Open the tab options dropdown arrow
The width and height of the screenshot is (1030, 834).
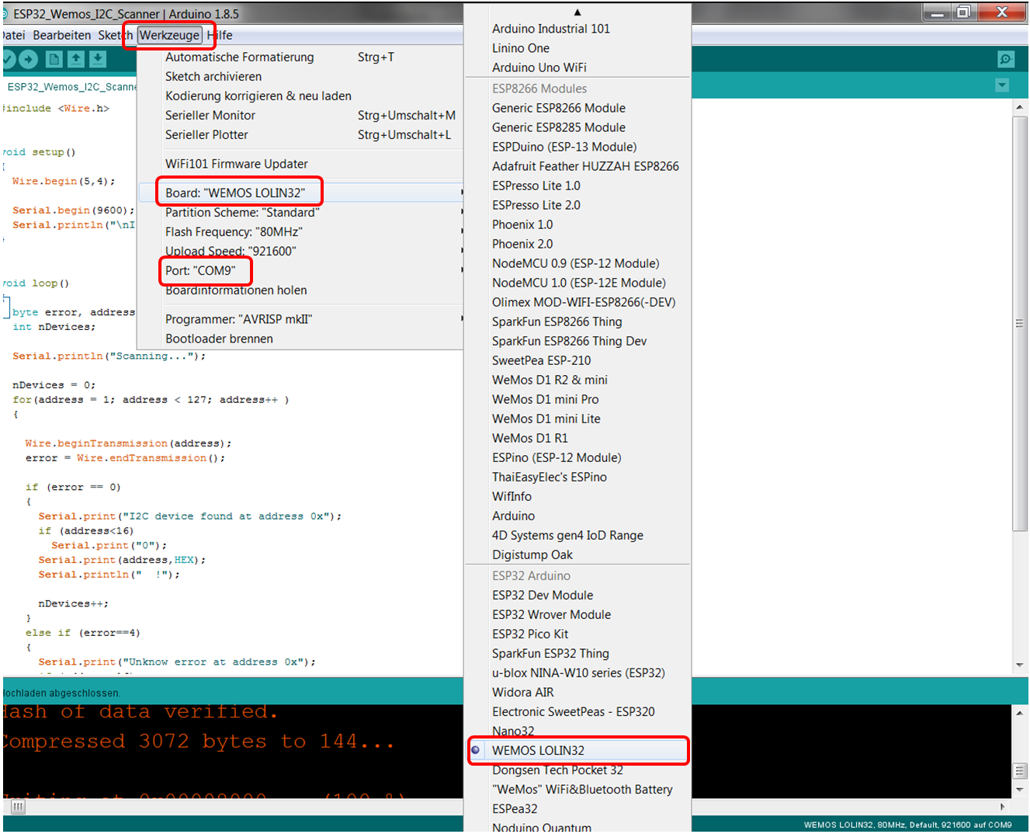coord(1002,85)
